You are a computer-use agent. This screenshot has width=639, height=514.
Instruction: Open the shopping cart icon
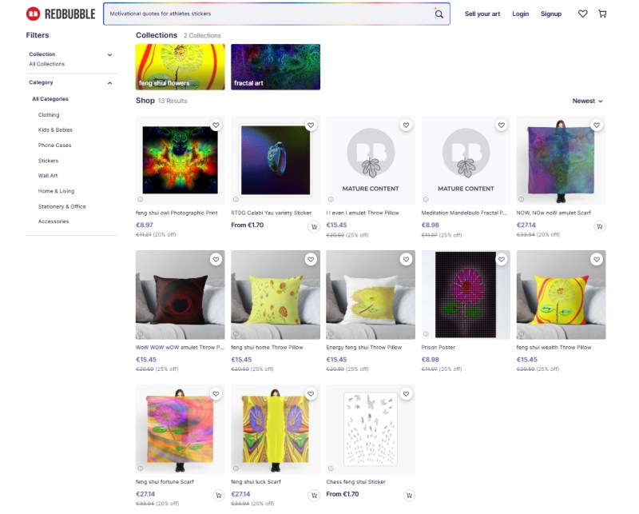pos(602,14)
